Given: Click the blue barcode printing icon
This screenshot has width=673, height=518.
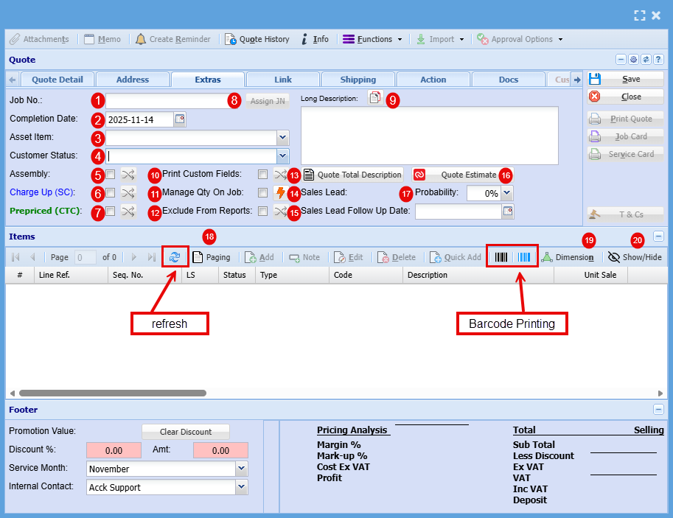Looking at the screenshot, I should click(x=523, y=257).
